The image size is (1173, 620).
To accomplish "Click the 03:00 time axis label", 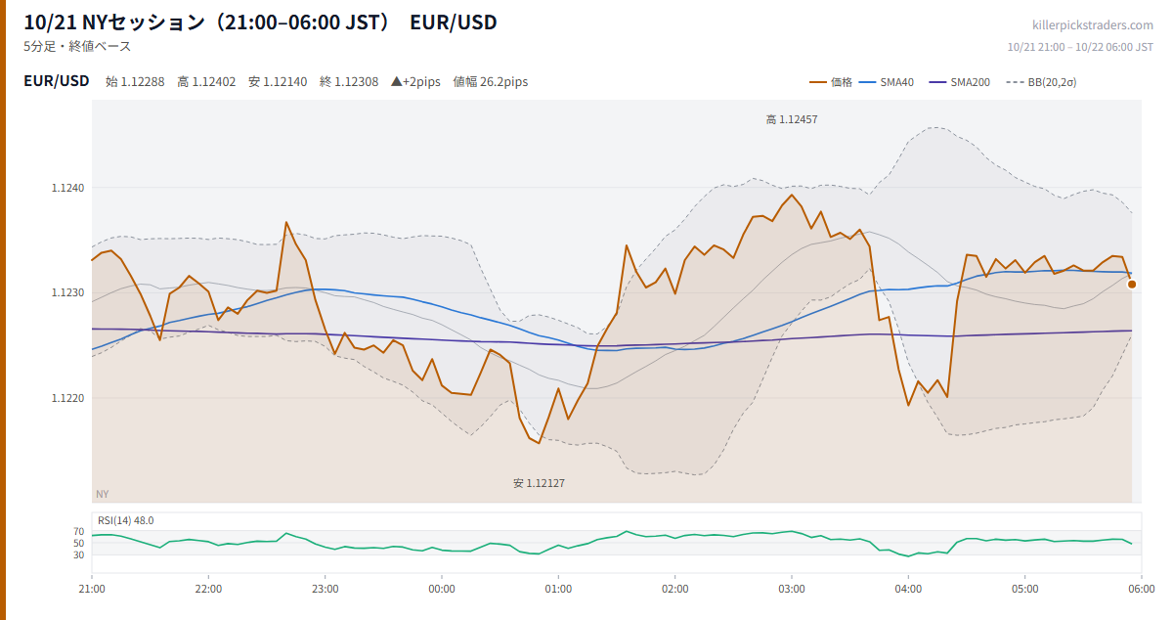I will pos(792,589).
